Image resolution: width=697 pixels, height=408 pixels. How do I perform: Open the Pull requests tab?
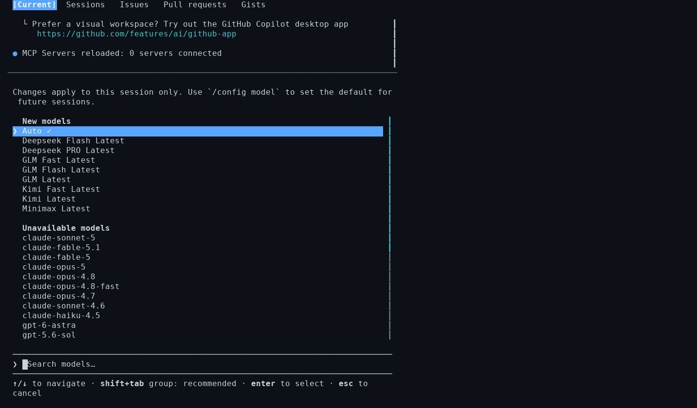tap(195, 5)
